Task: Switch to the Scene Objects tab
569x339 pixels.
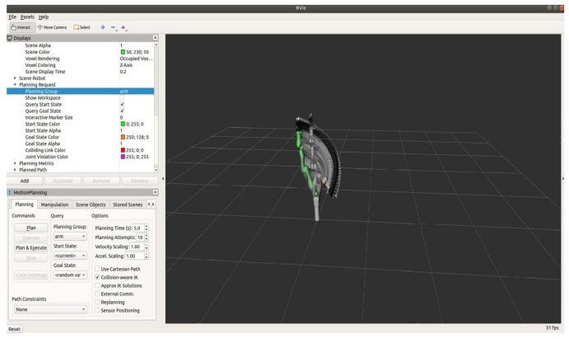Action: pyautogui.click(x=91, y=204)
